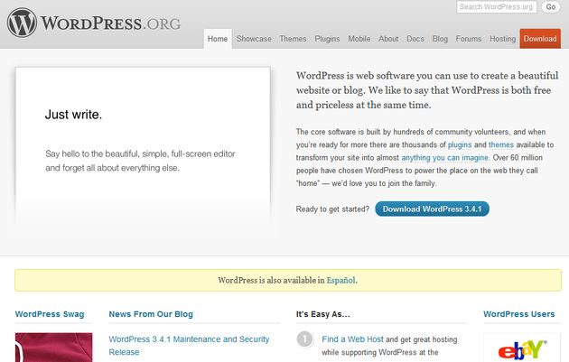Follow the 'plugins' inline link
Screen dimensions: 569x362
(x=460, y=145)
